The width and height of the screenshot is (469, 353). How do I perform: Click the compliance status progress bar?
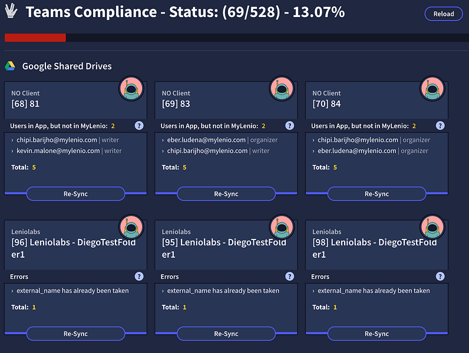237,38
